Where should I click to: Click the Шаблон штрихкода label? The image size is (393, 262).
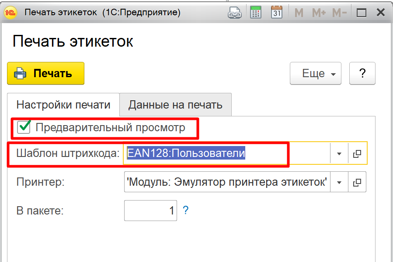68,153
